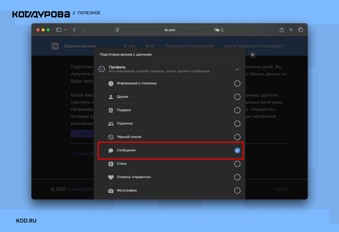Open the Процесс link behind the dialog
The image size is (339, 232).
(x=82, y=153)
